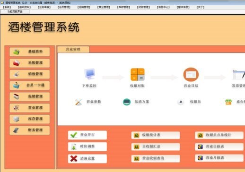
Task: Open the 【关于】 menu
Action: pyautogui.click(x=201, y=7)
